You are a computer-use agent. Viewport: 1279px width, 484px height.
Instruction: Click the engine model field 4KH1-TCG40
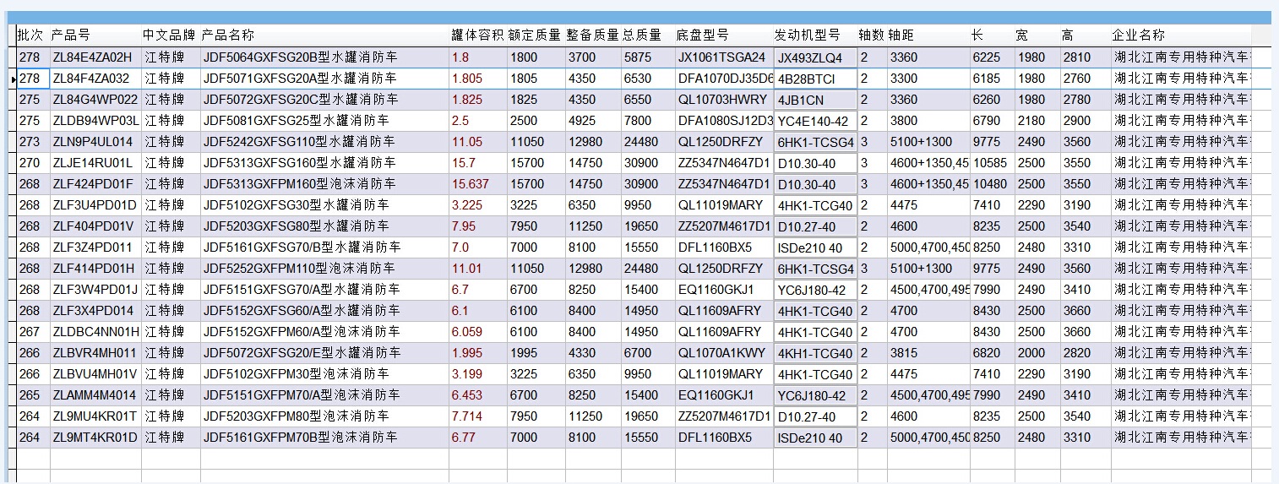coord(814,354)
